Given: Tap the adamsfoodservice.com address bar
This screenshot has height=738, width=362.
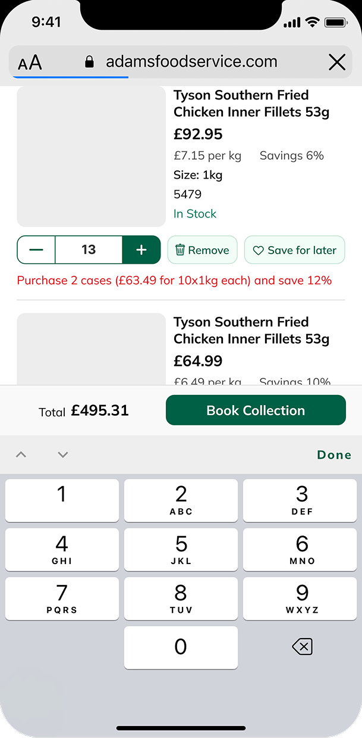Looking at the screenshot, I should (x=191, y=62).
